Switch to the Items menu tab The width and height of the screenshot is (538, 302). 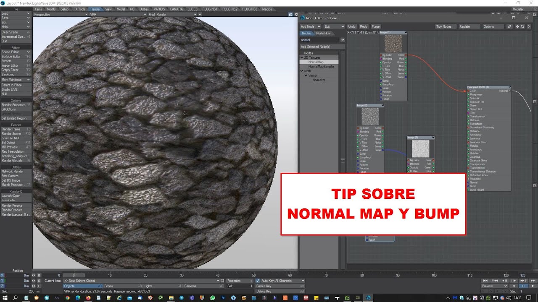click(38, 9)
